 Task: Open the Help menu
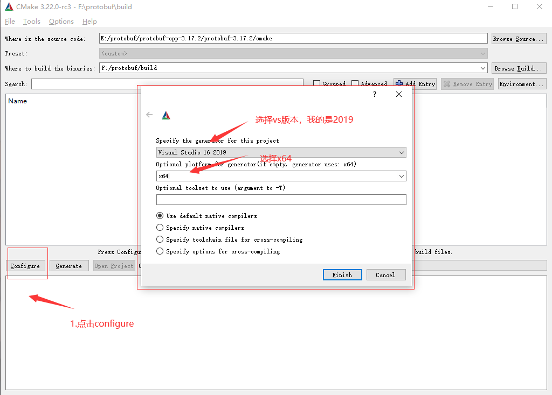[89, 22]
